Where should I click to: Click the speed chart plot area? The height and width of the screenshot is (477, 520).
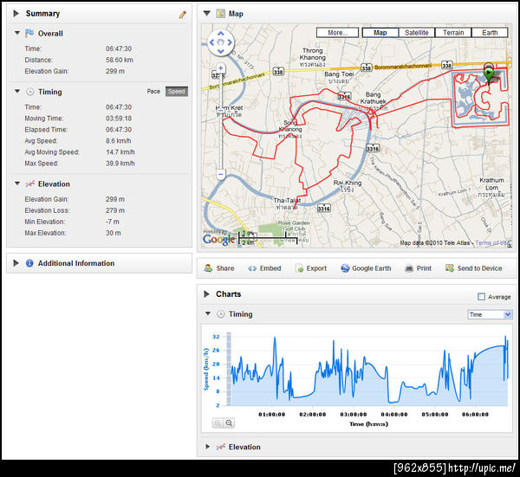[x=369, y=370]
